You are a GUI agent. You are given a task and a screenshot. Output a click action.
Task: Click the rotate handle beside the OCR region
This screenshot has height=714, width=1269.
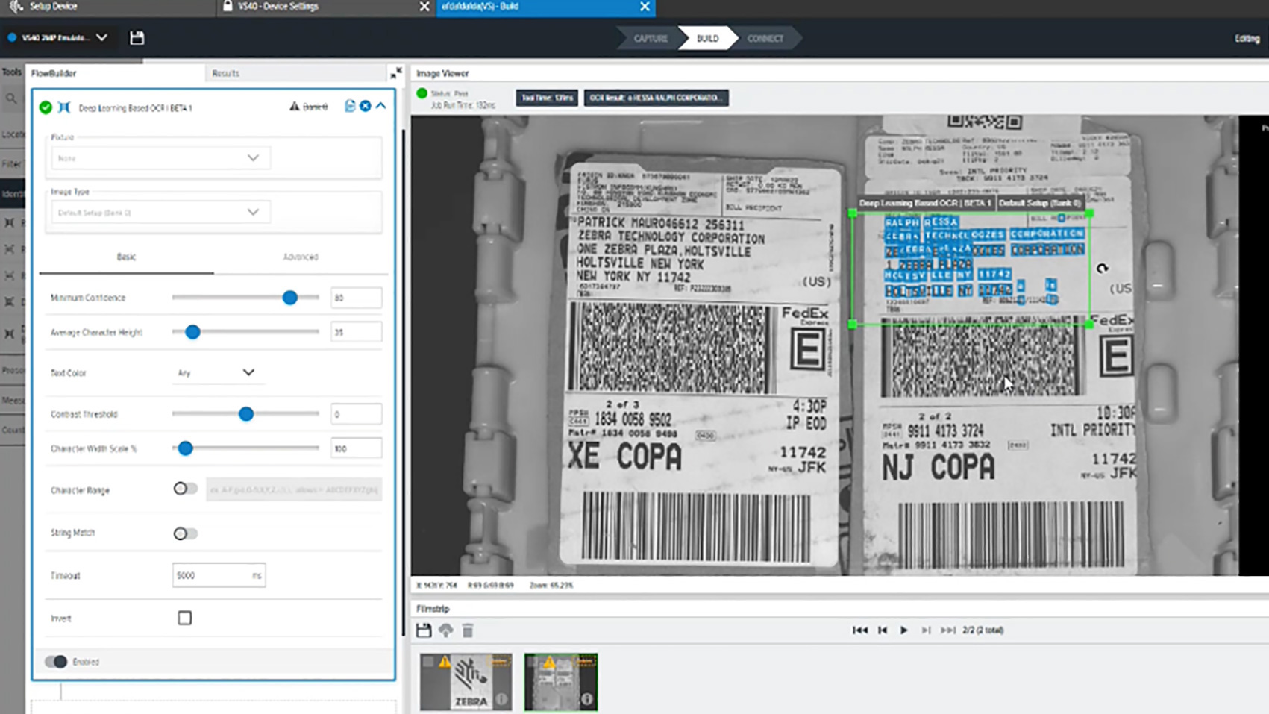pyautogui.click(x=1102, y=269)
